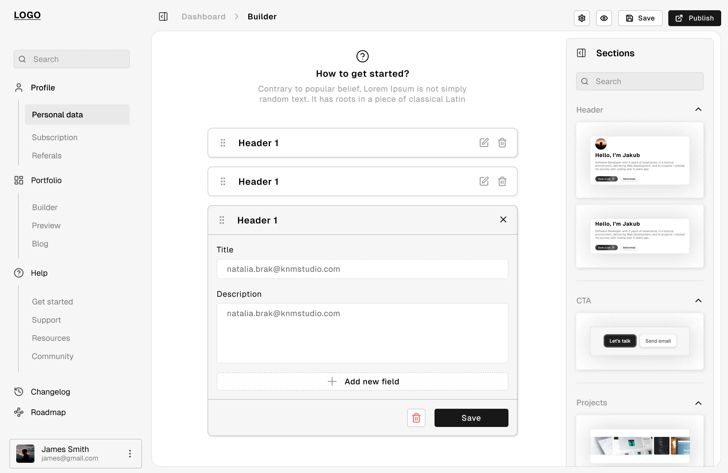Click the Dashboard breadcrumb link
The width and height of the screenshot is (728, 473).
pos(203,16)
